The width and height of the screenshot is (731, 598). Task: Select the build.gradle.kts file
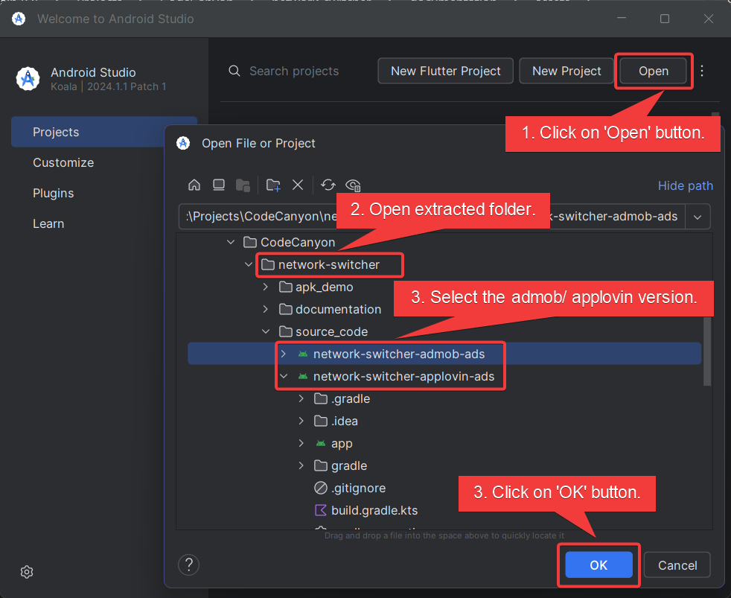[374, 510]
